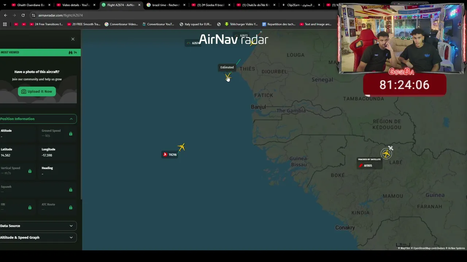
Task: Open the tab search dropdown arrow
Action: click(x=5, y=5)
